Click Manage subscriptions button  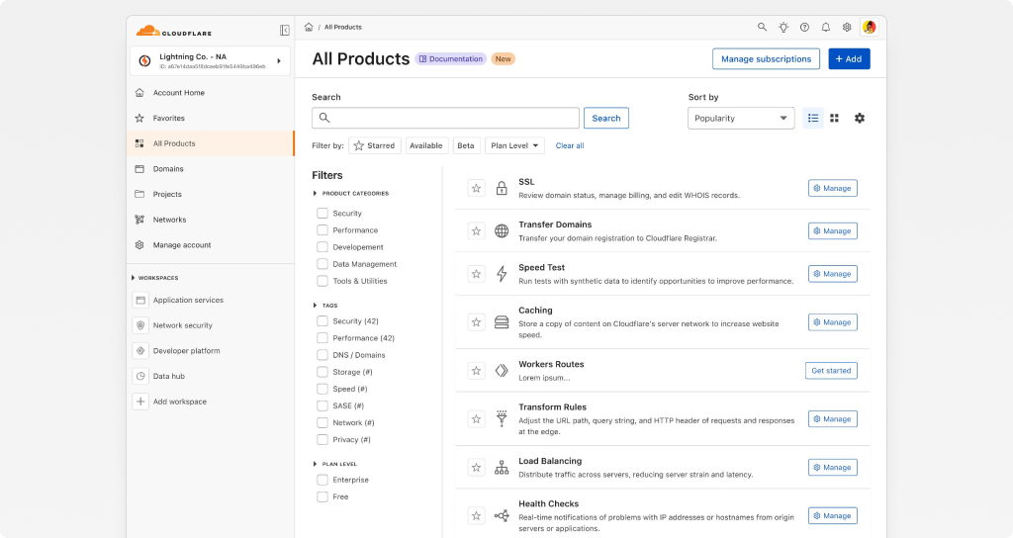(x=766, y=58)
